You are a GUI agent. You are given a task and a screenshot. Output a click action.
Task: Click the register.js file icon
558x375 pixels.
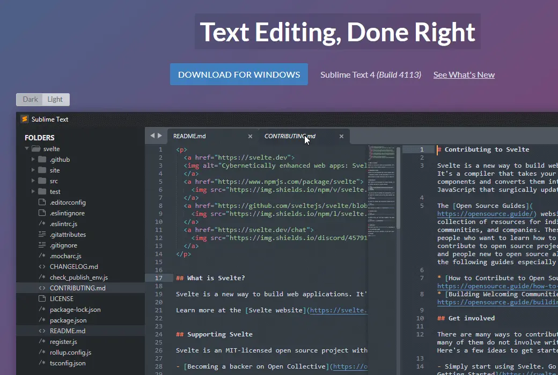pos(42,341)
